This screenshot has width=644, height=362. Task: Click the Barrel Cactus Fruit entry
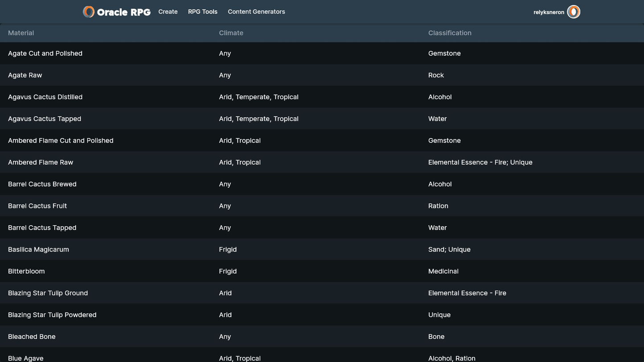point(37,206)
